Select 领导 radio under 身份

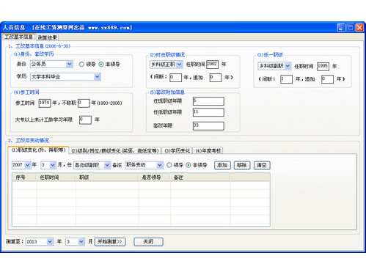[81, 65]
